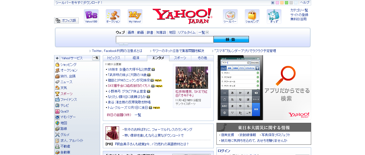Open the 昨日の話題(9件) link
The height and width of the screenshot is (155, 365).
point(119,115)
